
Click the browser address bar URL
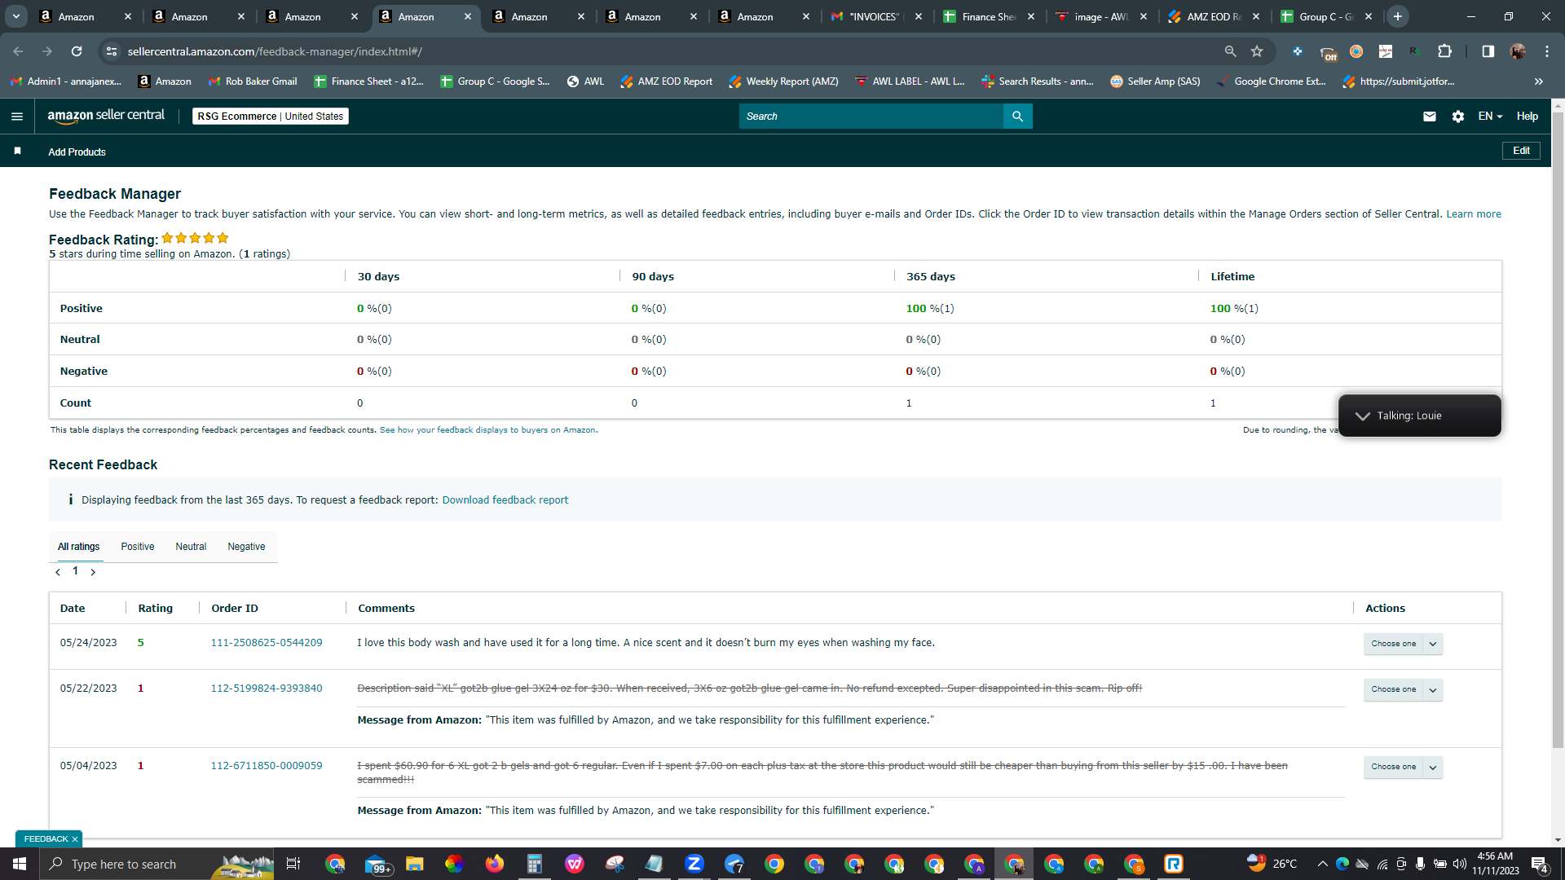pos(275,51)
